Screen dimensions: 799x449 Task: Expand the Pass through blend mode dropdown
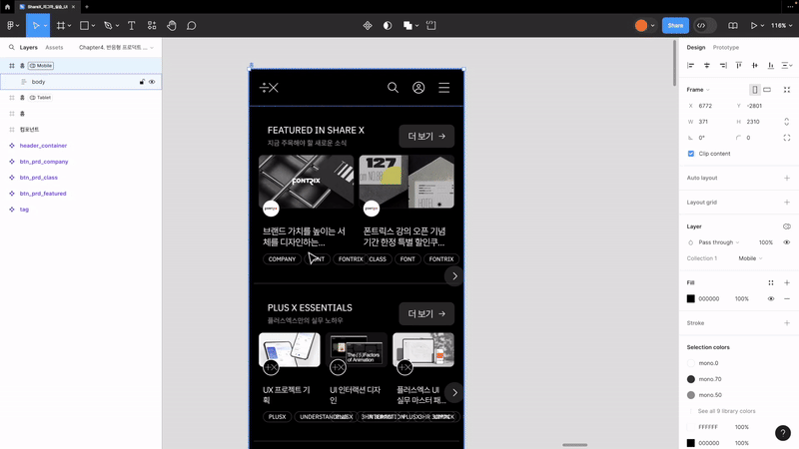718,242
